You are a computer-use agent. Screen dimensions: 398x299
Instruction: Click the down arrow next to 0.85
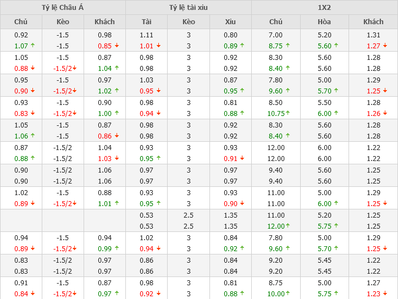point(117,46)
